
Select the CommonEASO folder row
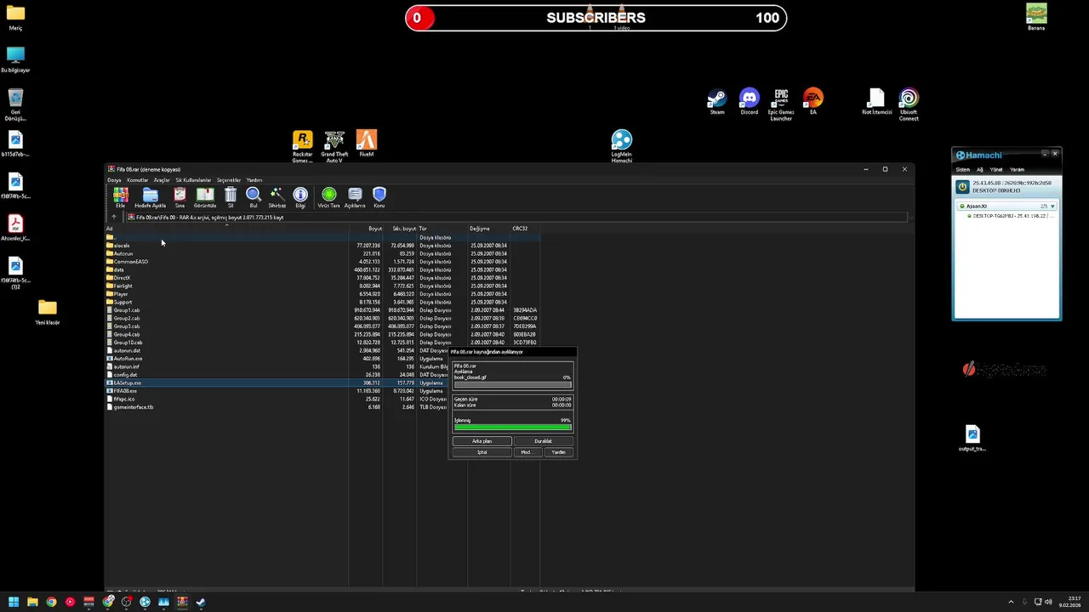(x=322, y=262)
